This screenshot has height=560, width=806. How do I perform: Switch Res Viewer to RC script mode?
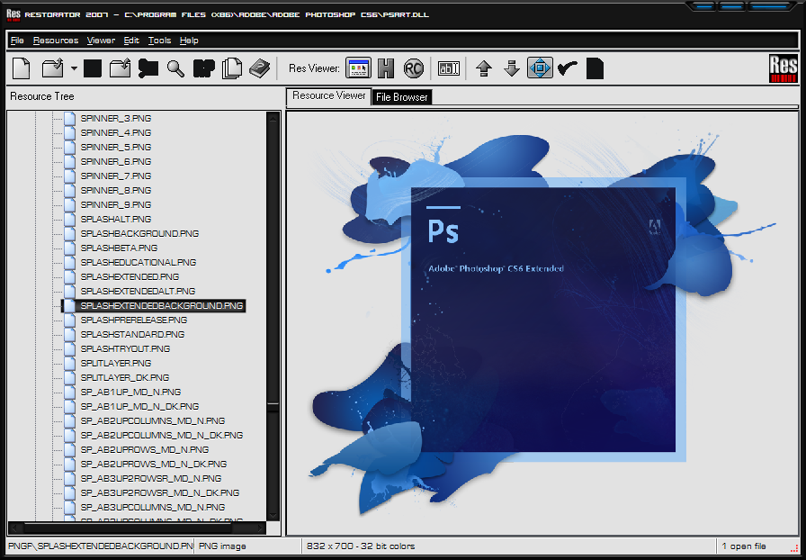[x=413, y=68]
